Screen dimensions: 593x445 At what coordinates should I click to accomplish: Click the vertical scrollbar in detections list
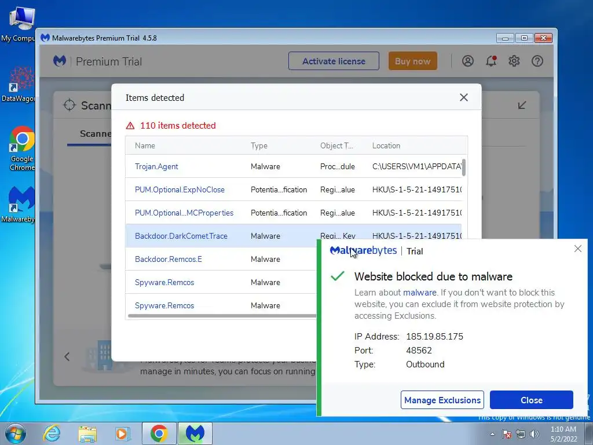[464, 167]
